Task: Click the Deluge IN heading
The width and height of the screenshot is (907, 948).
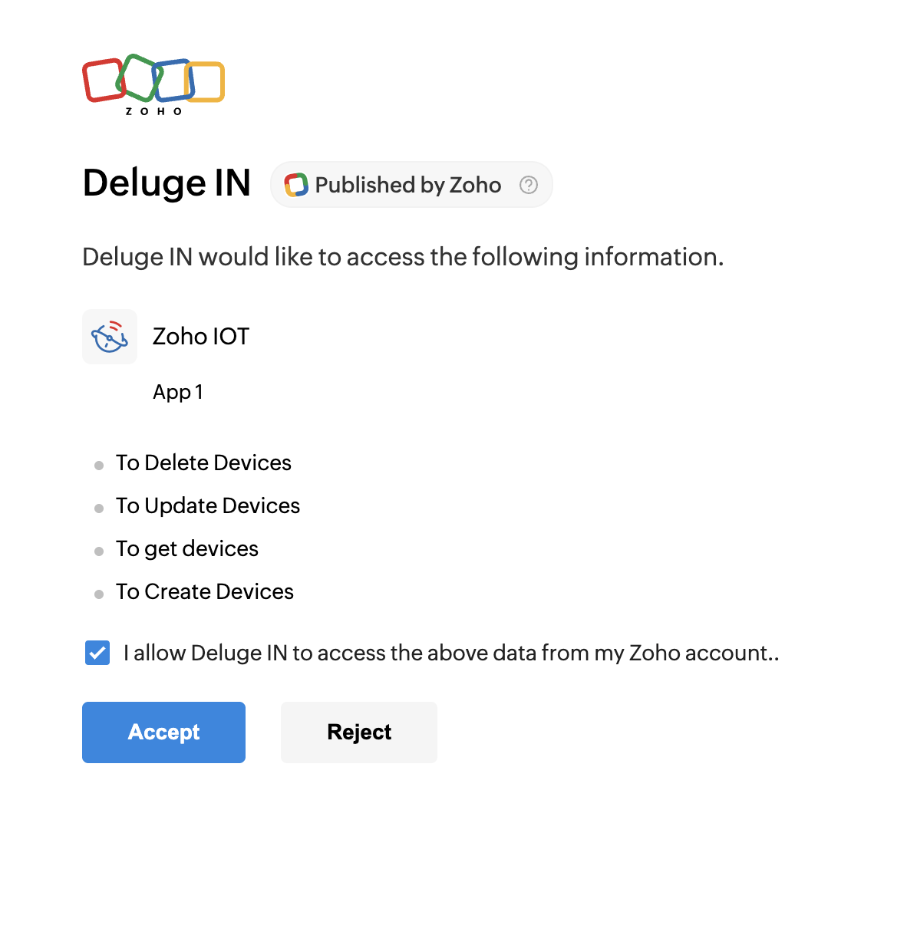Action: [x=167, y=183]
